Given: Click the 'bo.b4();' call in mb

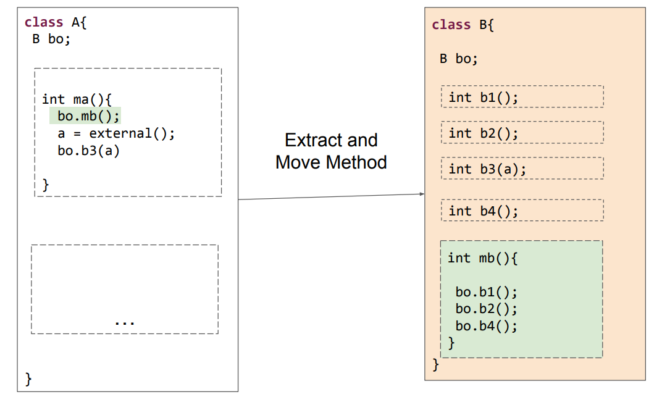Looking at the screenshot, I should 486,326.
